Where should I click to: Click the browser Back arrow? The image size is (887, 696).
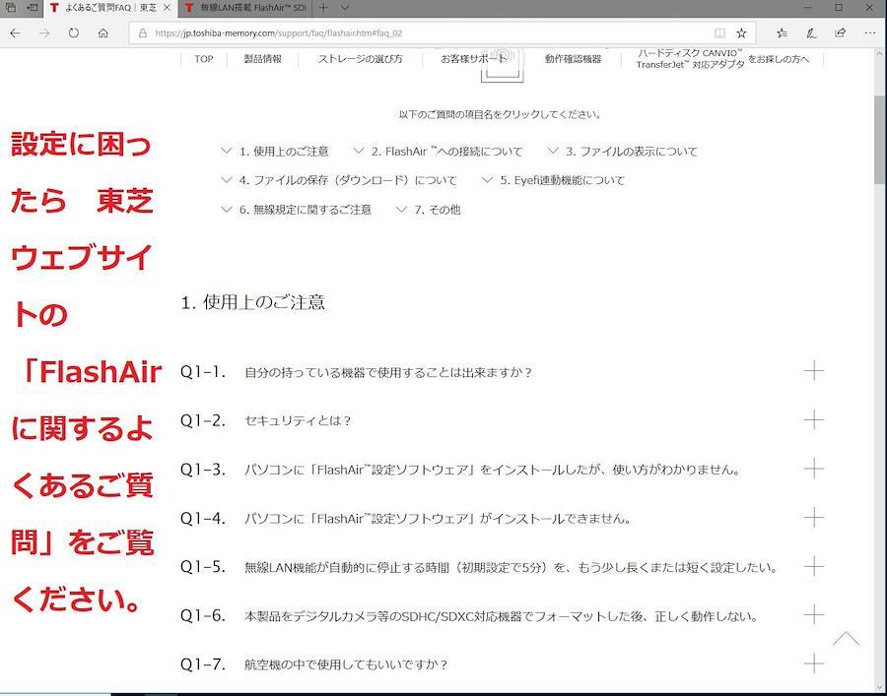15,33
